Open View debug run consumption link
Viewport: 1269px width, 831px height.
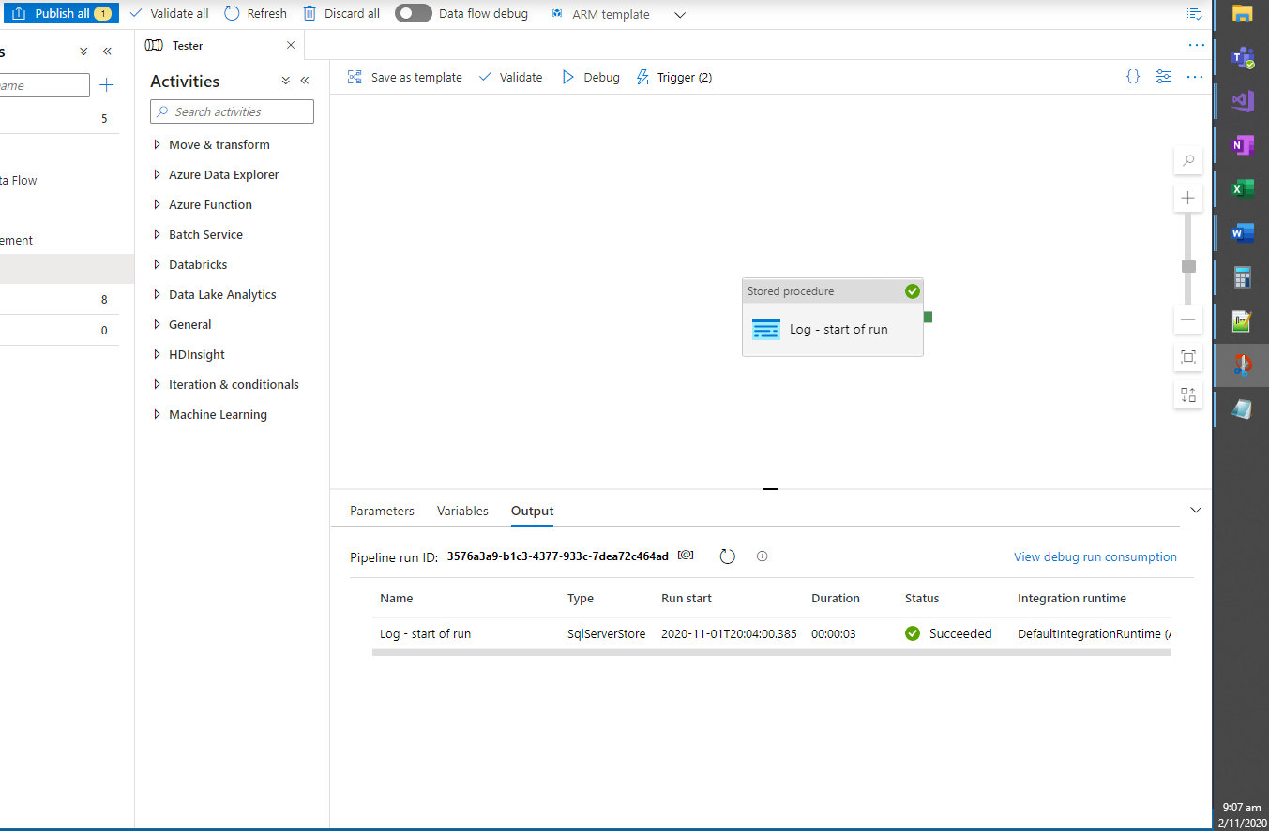point(1095,557)
